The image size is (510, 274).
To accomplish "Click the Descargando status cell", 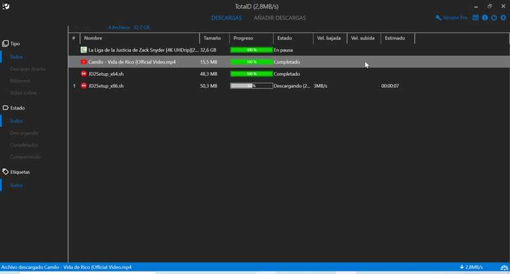I will click(x=292, y=86).
